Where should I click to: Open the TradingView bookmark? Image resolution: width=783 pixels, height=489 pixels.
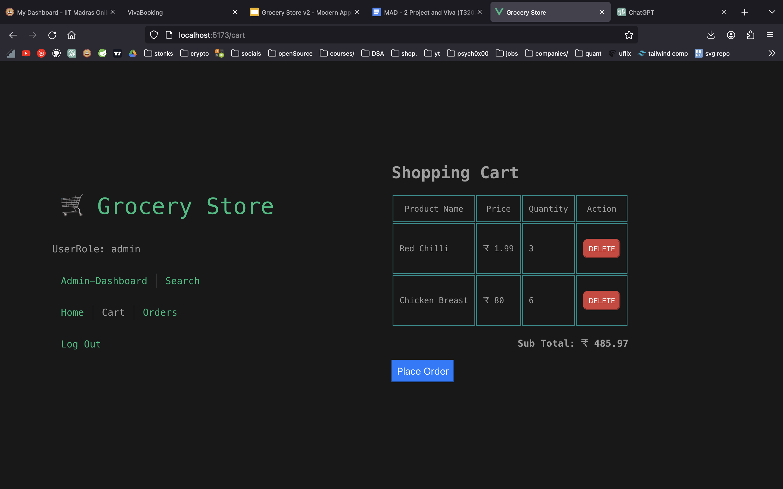point(117,53)
